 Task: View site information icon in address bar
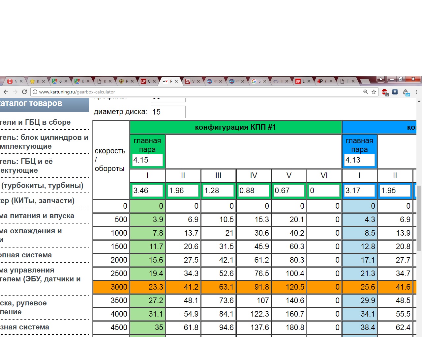pyautogui.click(x=35, y=92)
